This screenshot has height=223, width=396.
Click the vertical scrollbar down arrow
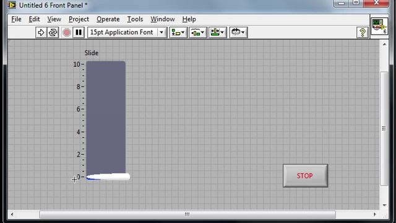click(x=384, y=205)
